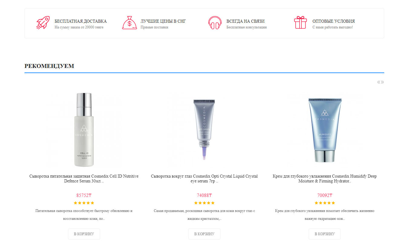403x244 pixels.
Task: Open the Humidify Deep Moisture & Firming Hydrator link
Action: point(325,178)
